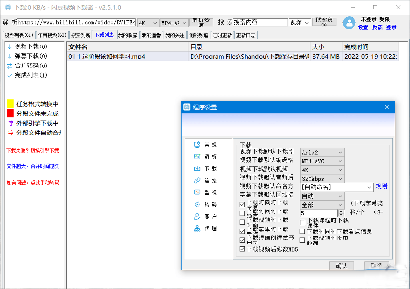Click the user avatar icon
410x289 pixels.
point(349,23)
